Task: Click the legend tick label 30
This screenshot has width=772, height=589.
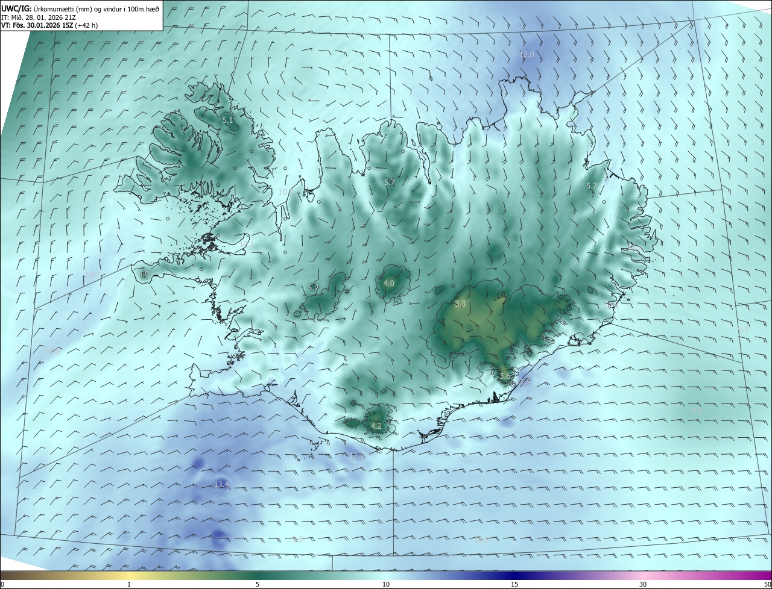Action: [x=643, y=584]
